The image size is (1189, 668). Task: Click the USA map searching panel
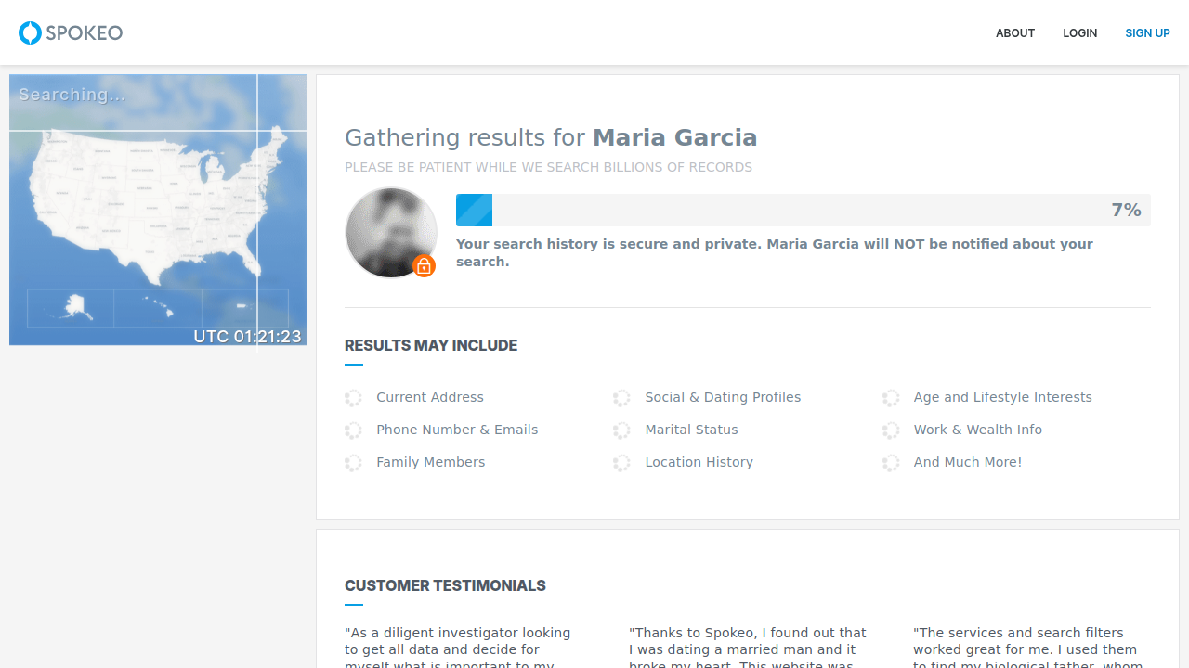tap(158, 209)
